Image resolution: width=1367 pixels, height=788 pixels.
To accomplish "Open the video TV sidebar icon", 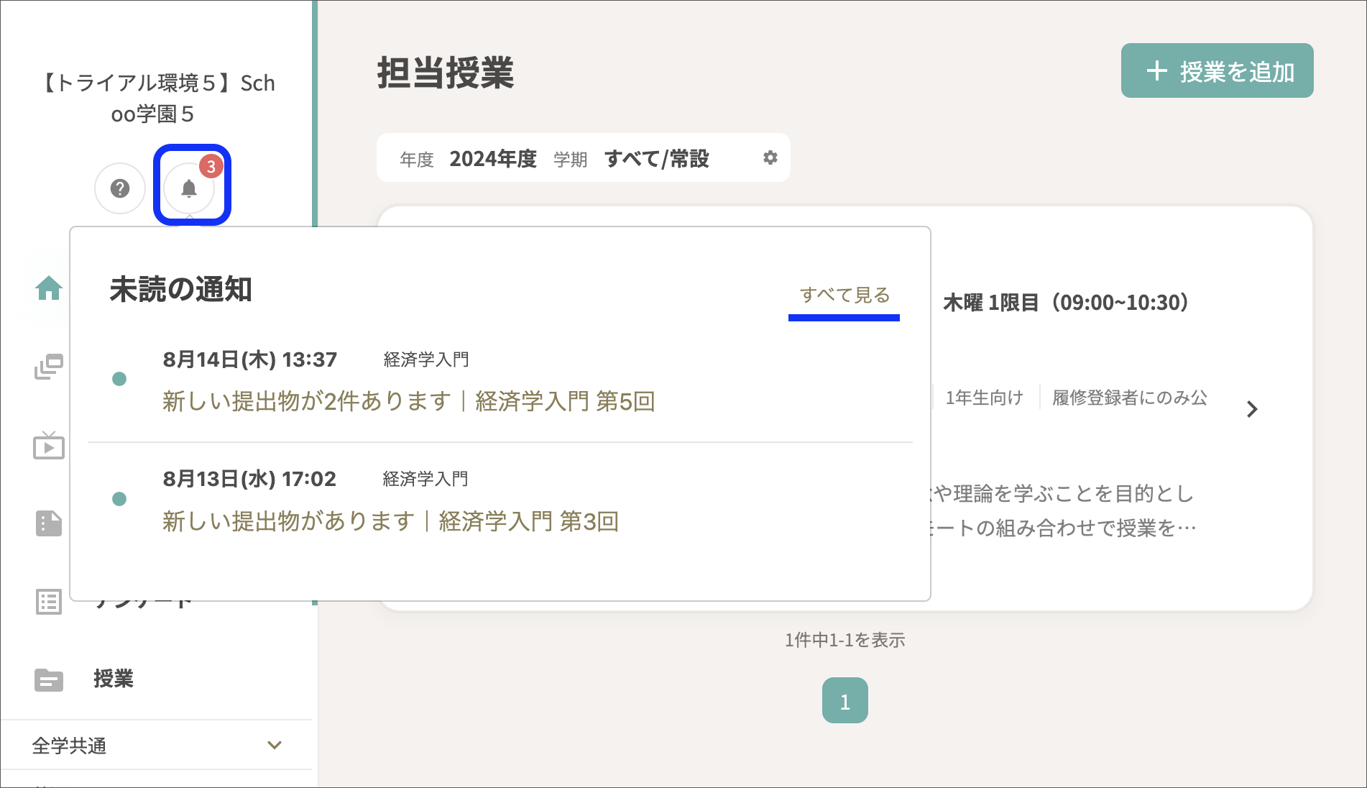I will point(49,446).
